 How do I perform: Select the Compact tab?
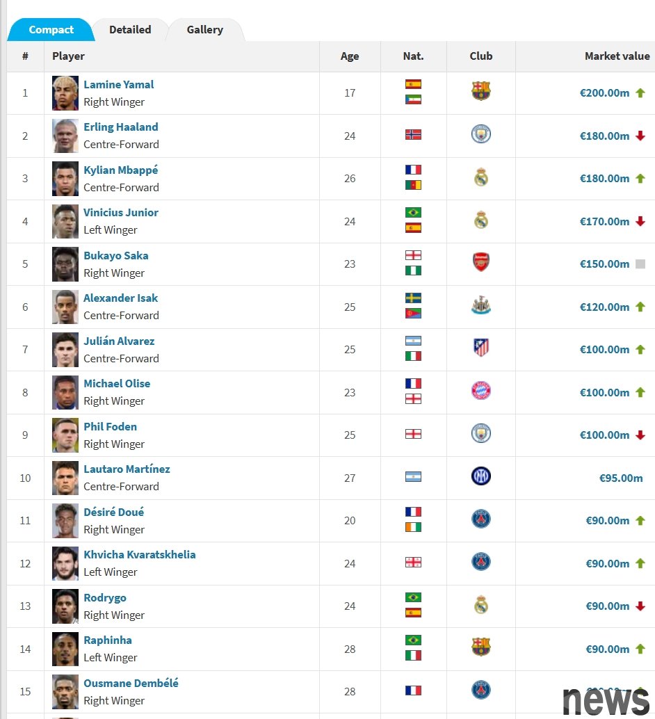[51, 30]
